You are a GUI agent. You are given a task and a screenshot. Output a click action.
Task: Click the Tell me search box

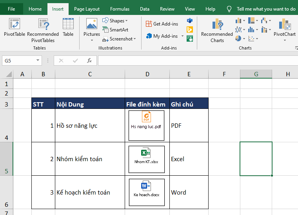pyautogui.click(x=266, y=9)
